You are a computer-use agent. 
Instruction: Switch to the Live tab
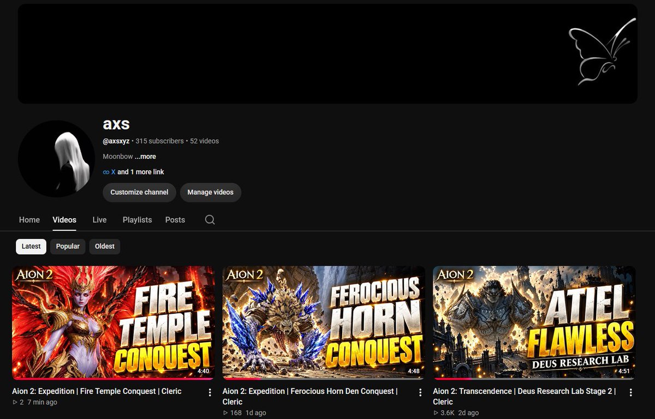tap(99, 220)
